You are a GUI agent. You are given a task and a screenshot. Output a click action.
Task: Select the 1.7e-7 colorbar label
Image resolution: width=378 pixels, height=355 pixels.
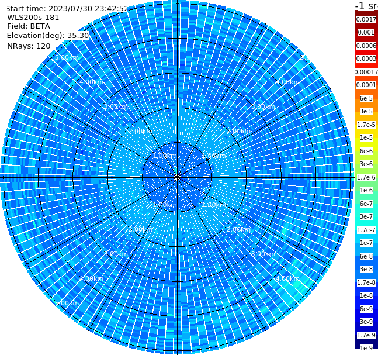[366, 230]
